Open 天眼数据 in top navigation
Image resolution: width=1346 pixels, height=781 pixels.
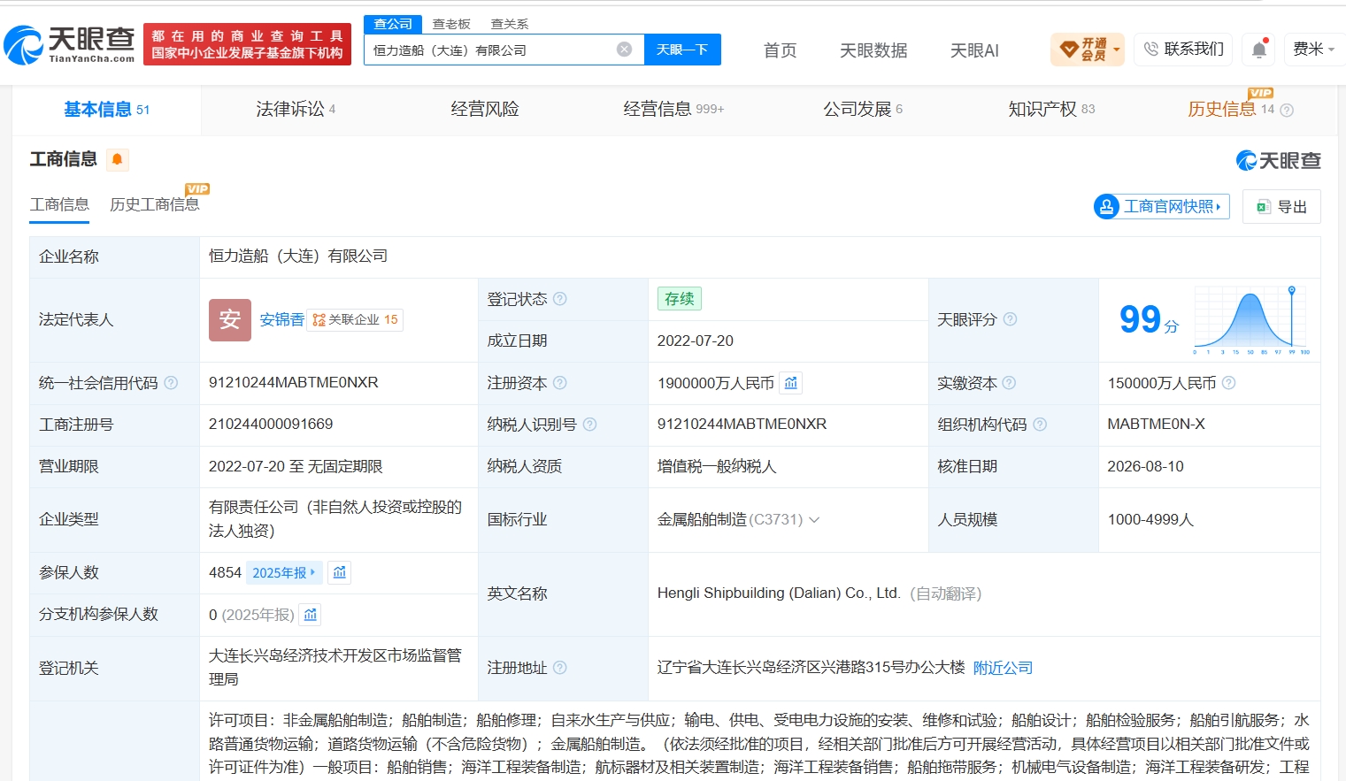pos(873,50)
